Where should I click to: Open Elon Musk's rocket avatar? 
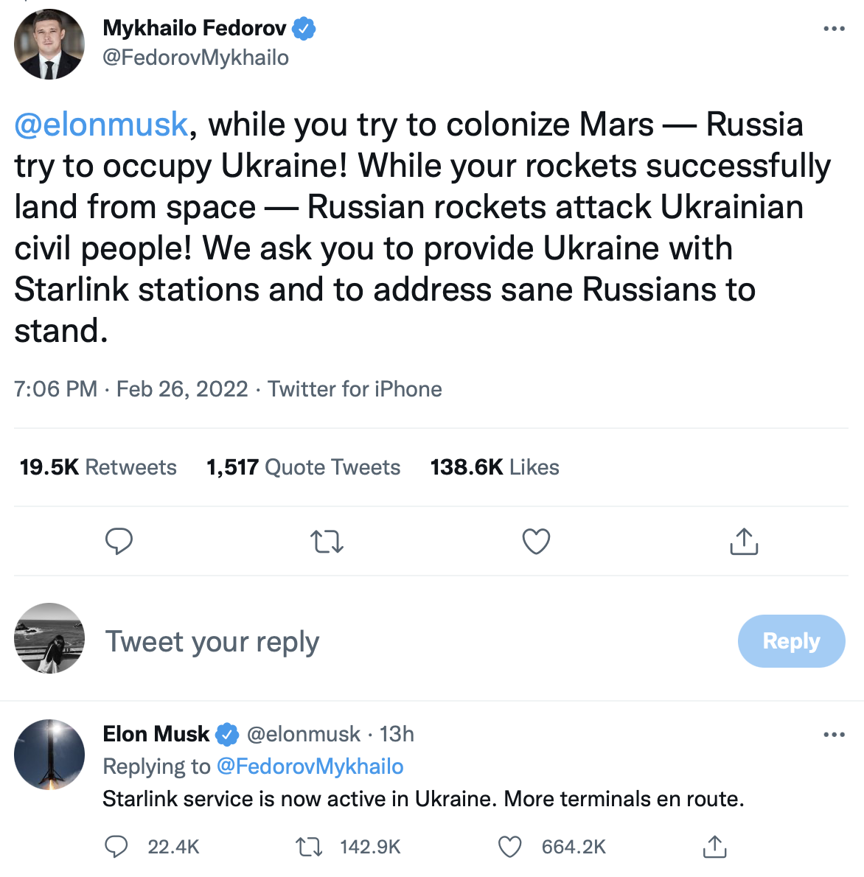(49, 755)
